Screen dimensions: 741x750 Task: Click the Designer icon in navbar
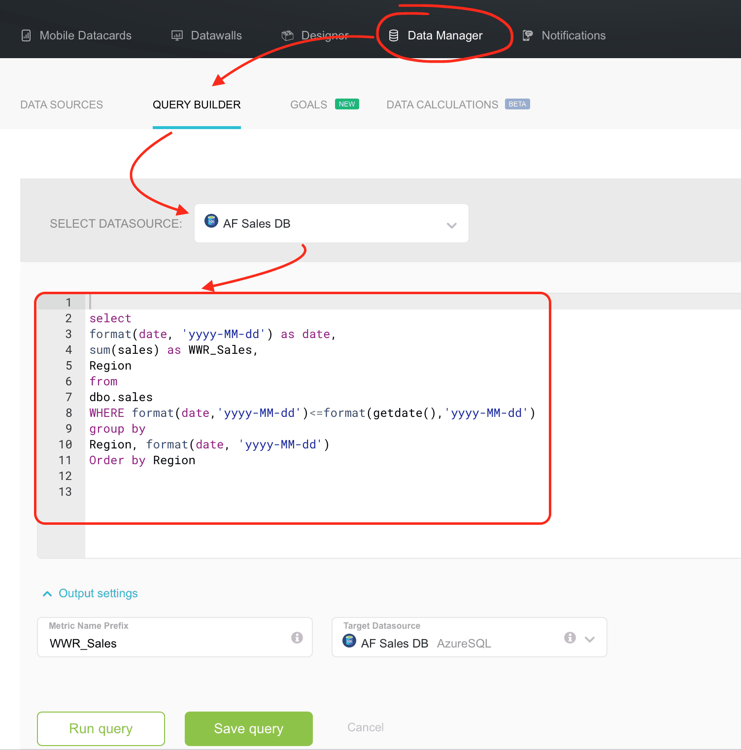tap(287, 35)
